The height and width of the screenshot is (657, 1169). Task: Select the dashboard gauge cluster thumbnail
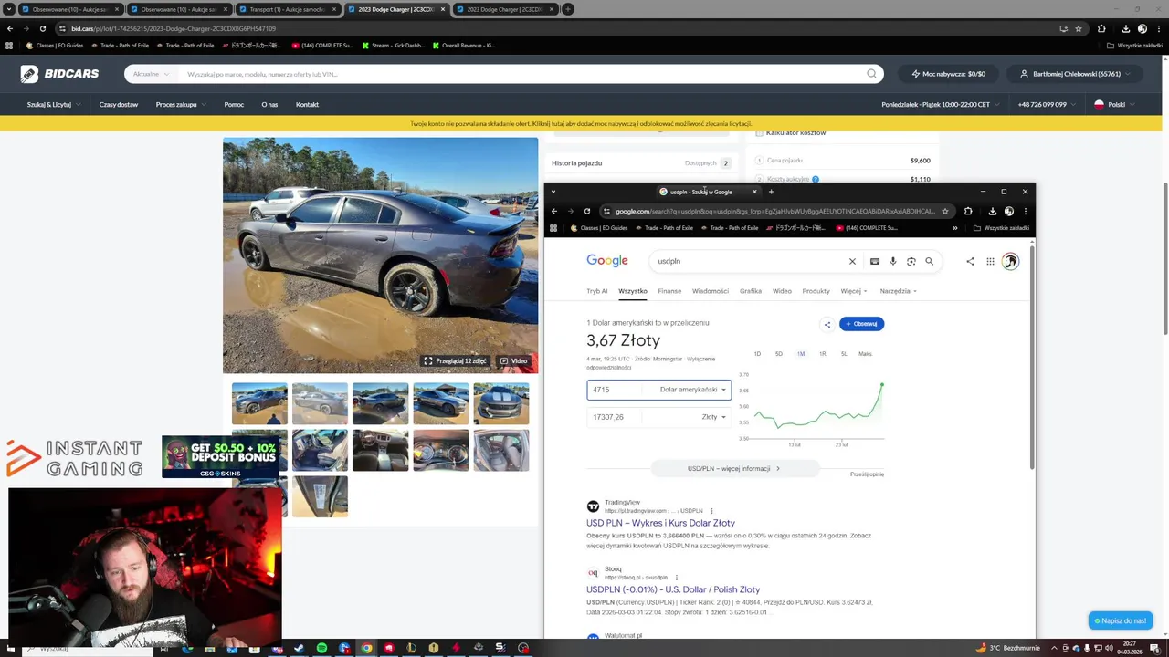440,450
